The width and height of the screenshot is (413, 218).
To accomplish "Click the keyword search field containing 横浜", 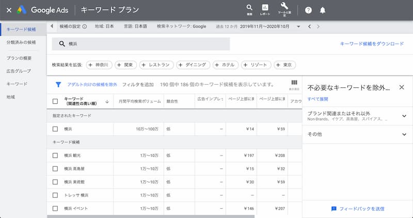I will (x=140, y=44).
